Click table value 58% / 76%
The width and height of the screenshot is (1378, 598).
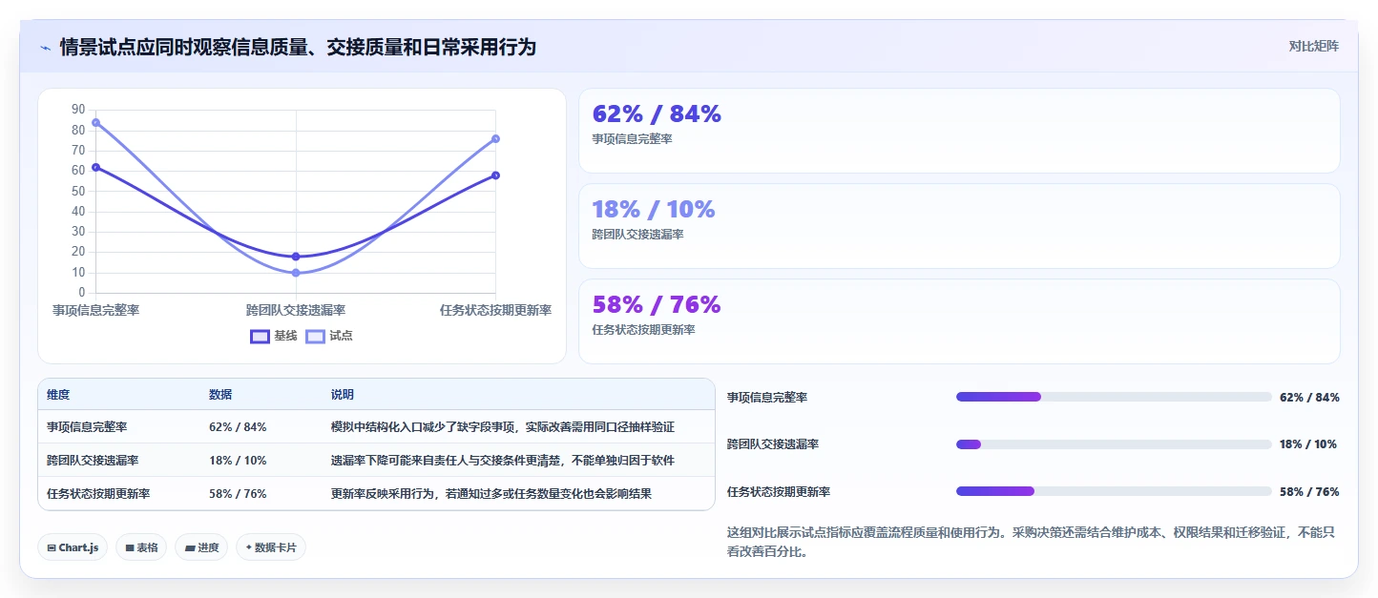238,494
